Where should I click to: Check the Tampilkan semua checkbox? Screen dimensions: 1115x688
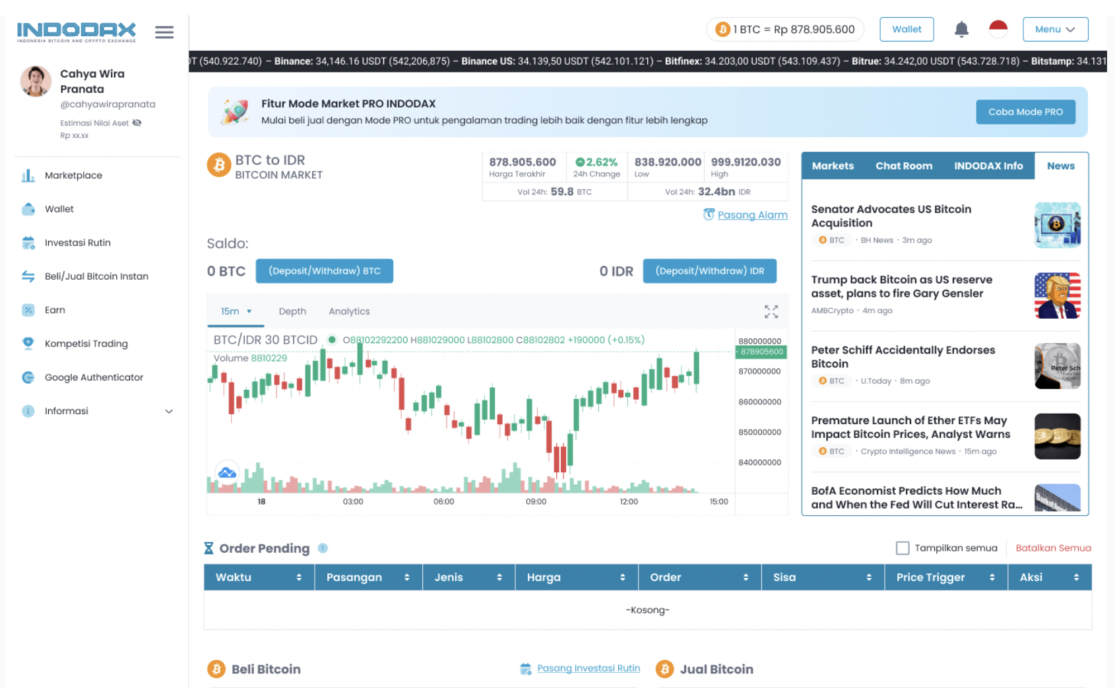pyautogui.click(x=903, y=548)
